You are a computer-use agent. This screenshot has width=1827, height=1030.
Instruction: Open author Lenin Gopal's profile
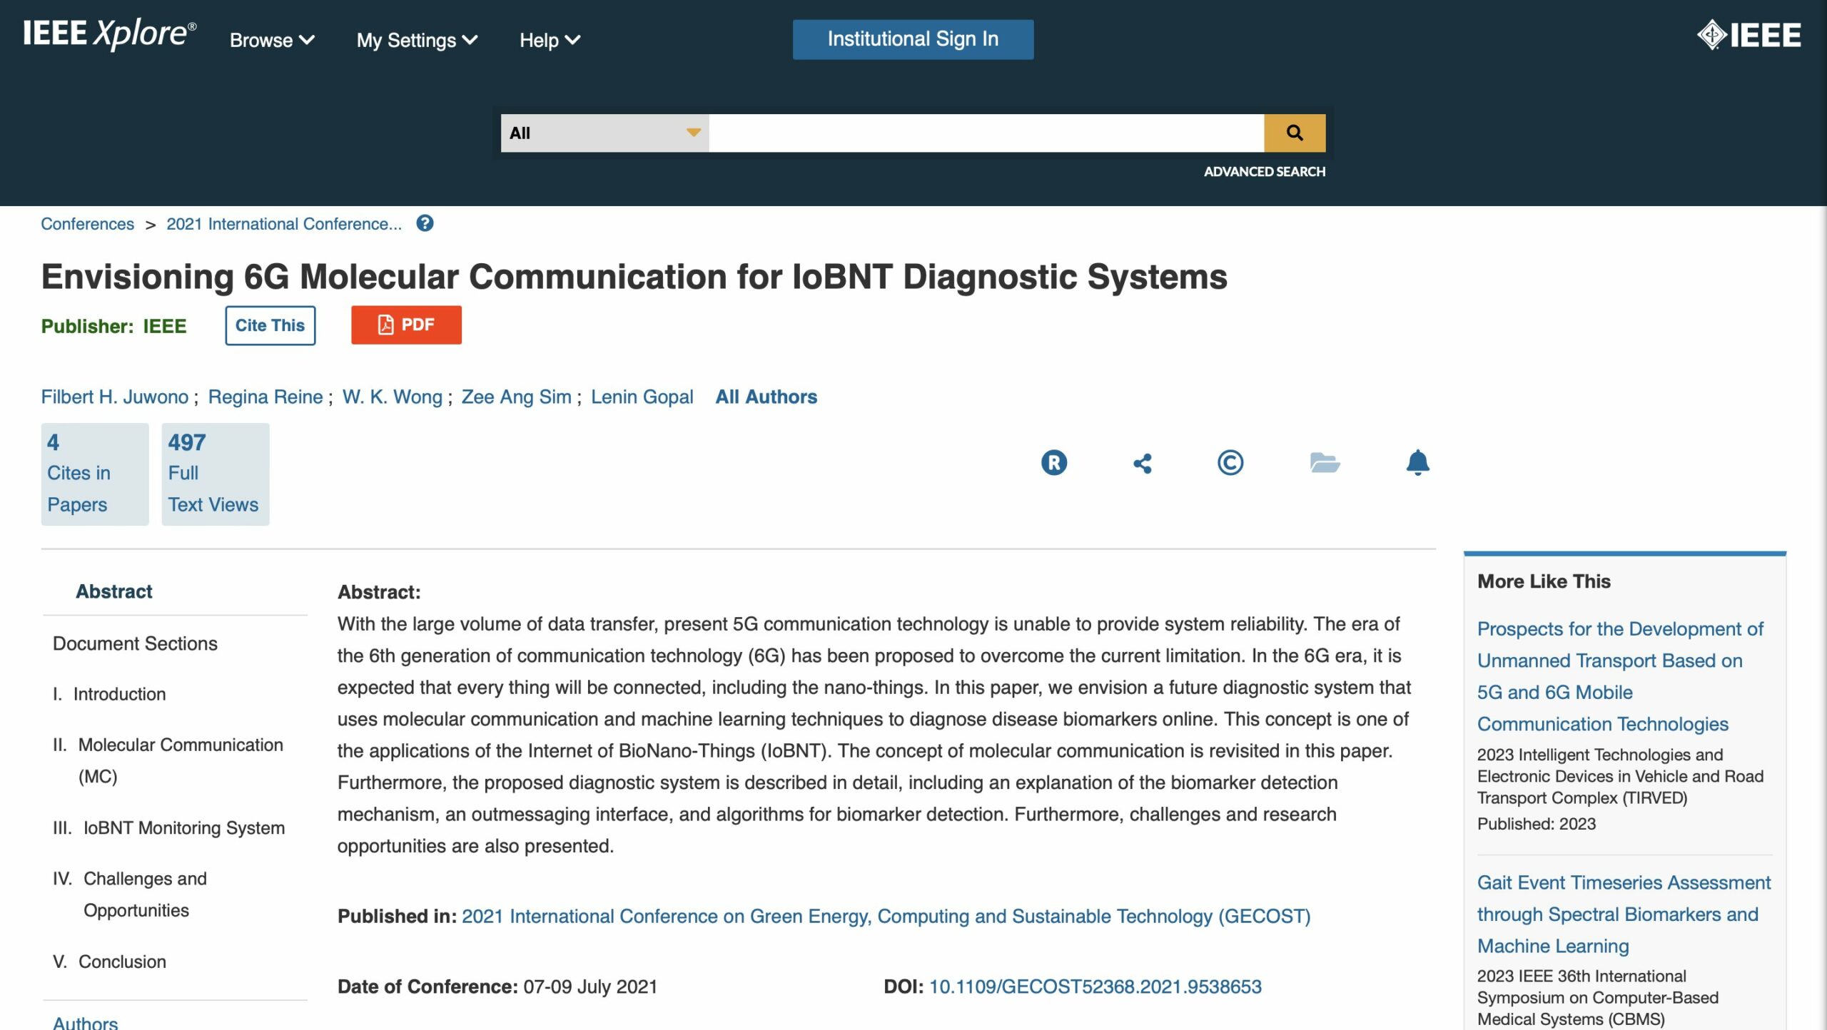pyautogui.click(x=642, y=397)
